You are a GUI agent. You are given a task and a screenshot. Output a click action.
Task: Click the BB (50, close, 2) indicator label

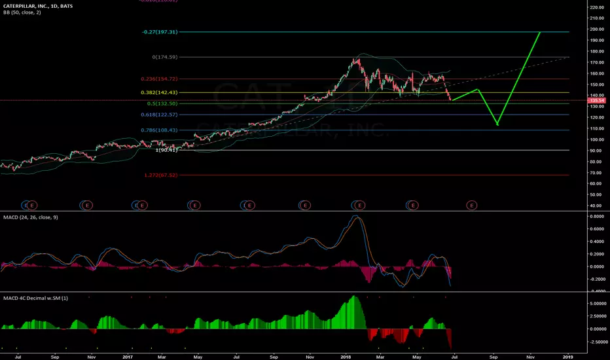pyautogui.click(x=22, y=12)
